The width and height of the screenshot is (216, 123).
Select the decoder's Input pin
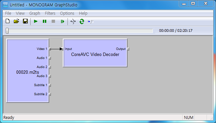[x=62, y=49]
